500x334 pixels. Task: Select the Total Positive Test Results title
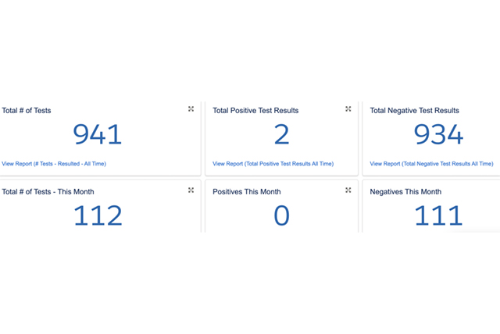255,111
